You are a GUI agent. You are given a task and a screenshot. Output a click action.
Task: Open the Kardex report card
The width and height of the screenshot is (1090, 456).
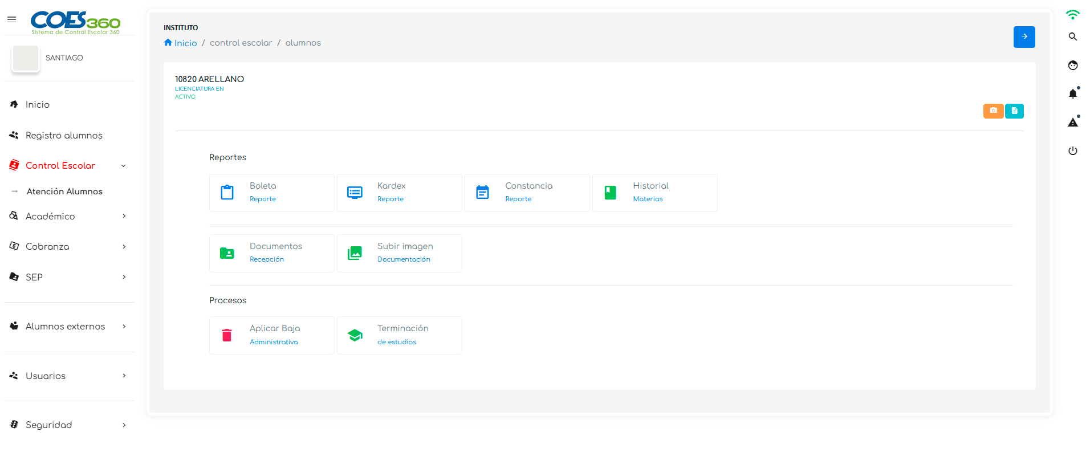399,193
